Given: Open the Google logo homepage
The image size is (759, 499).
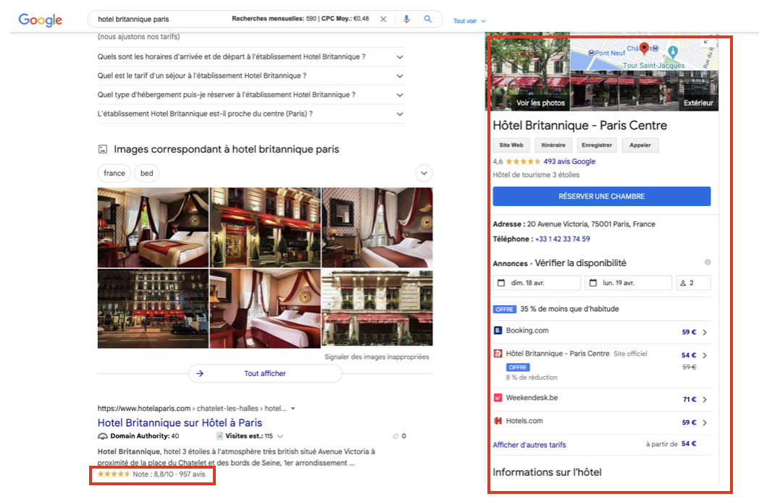Looking at the screenshot, I should (x=40, y=20).
